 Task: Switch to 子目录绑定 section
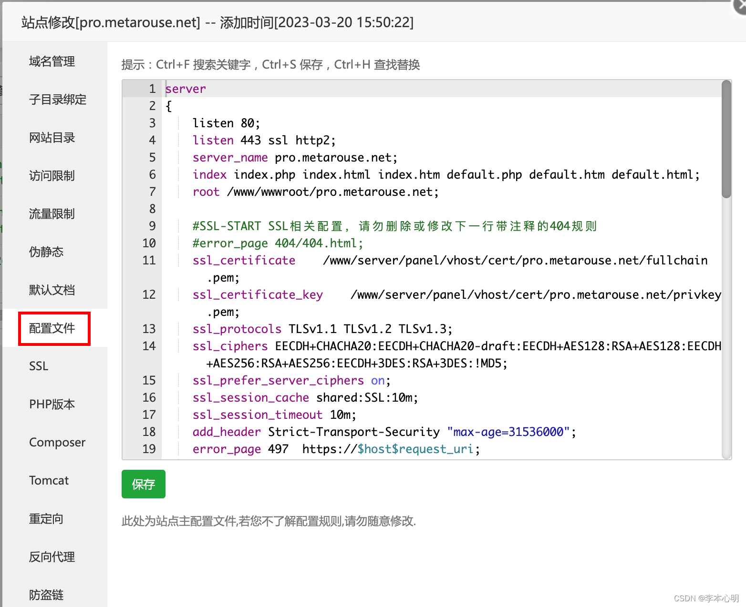58,100
